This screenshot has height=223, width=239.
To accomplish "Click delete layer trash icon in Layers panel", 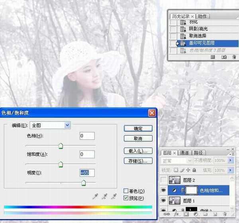I will point(225,214).
